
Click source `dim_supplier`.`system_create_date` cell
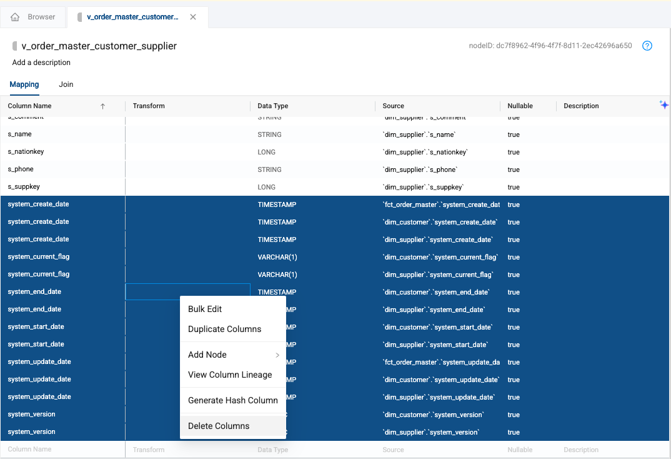438,240
